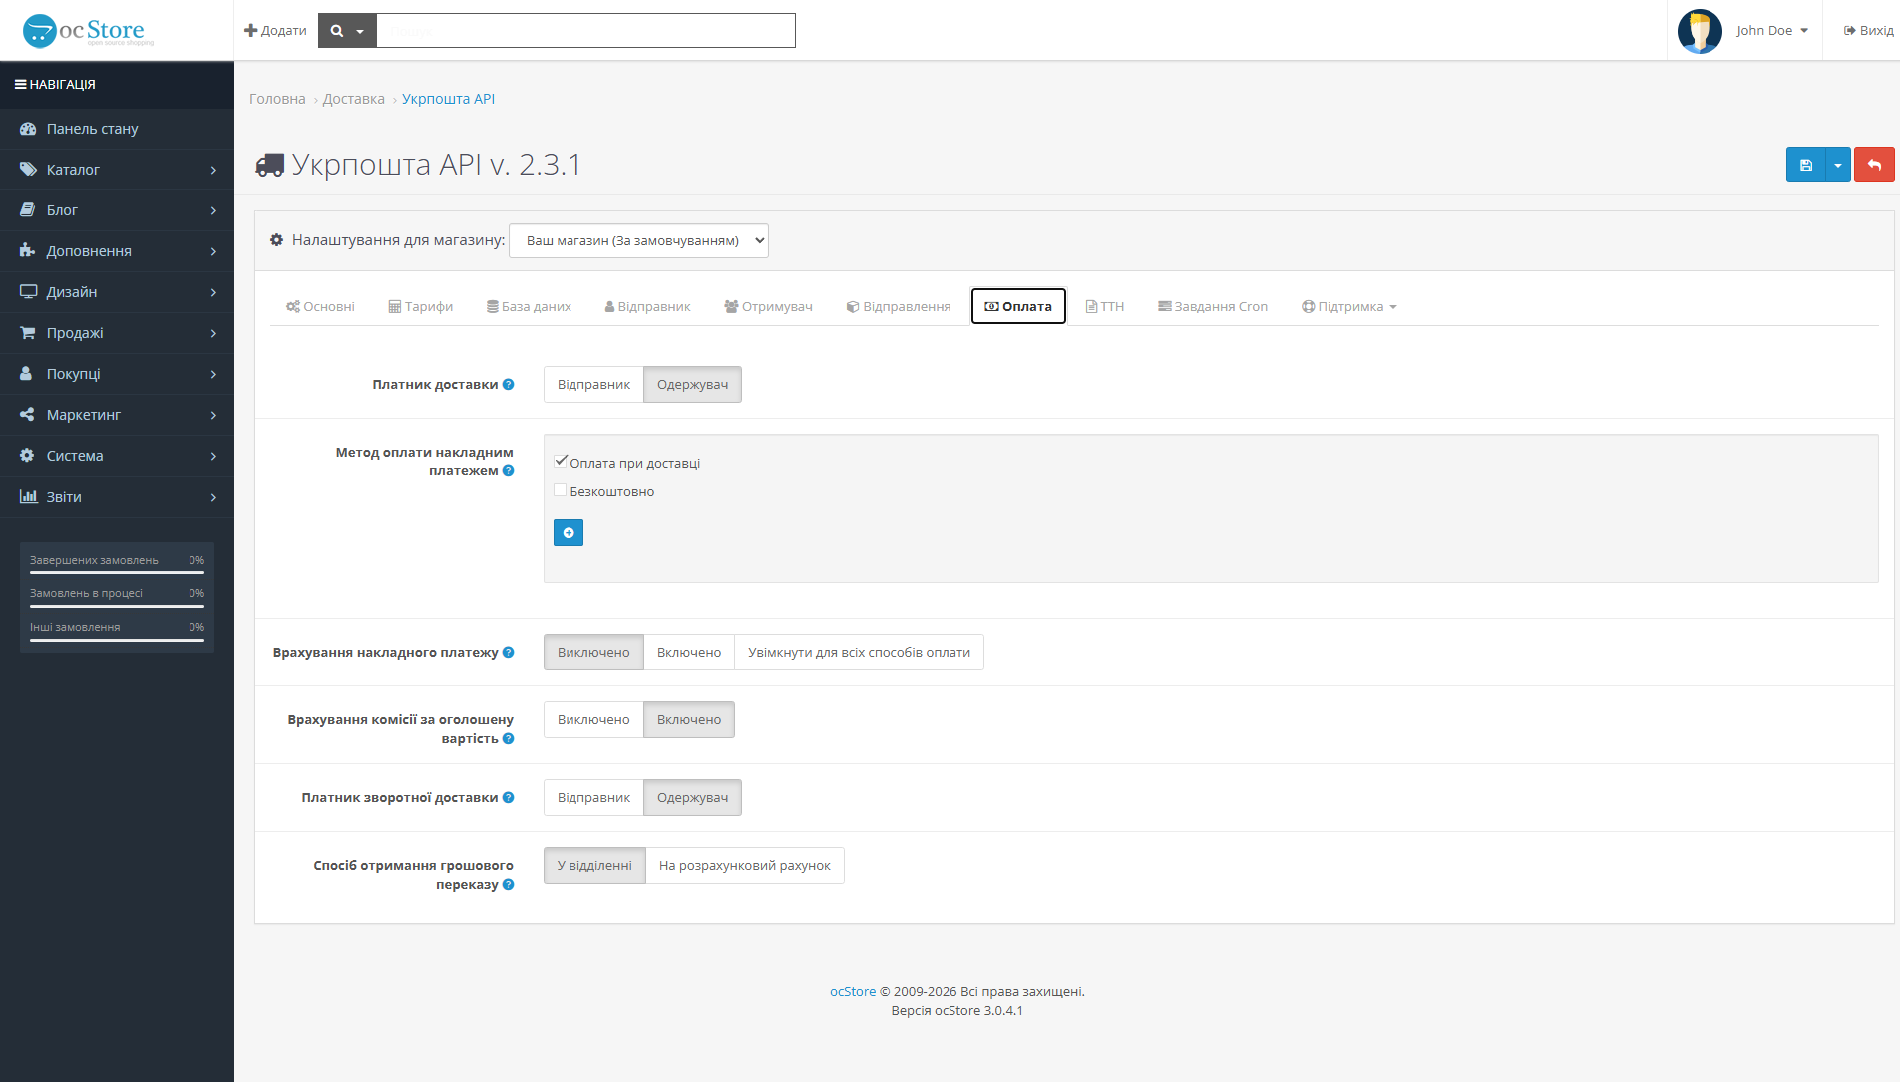1900x1082 pixels.
Task: Expand Продажі menu chevron
Action: [213, 334]
